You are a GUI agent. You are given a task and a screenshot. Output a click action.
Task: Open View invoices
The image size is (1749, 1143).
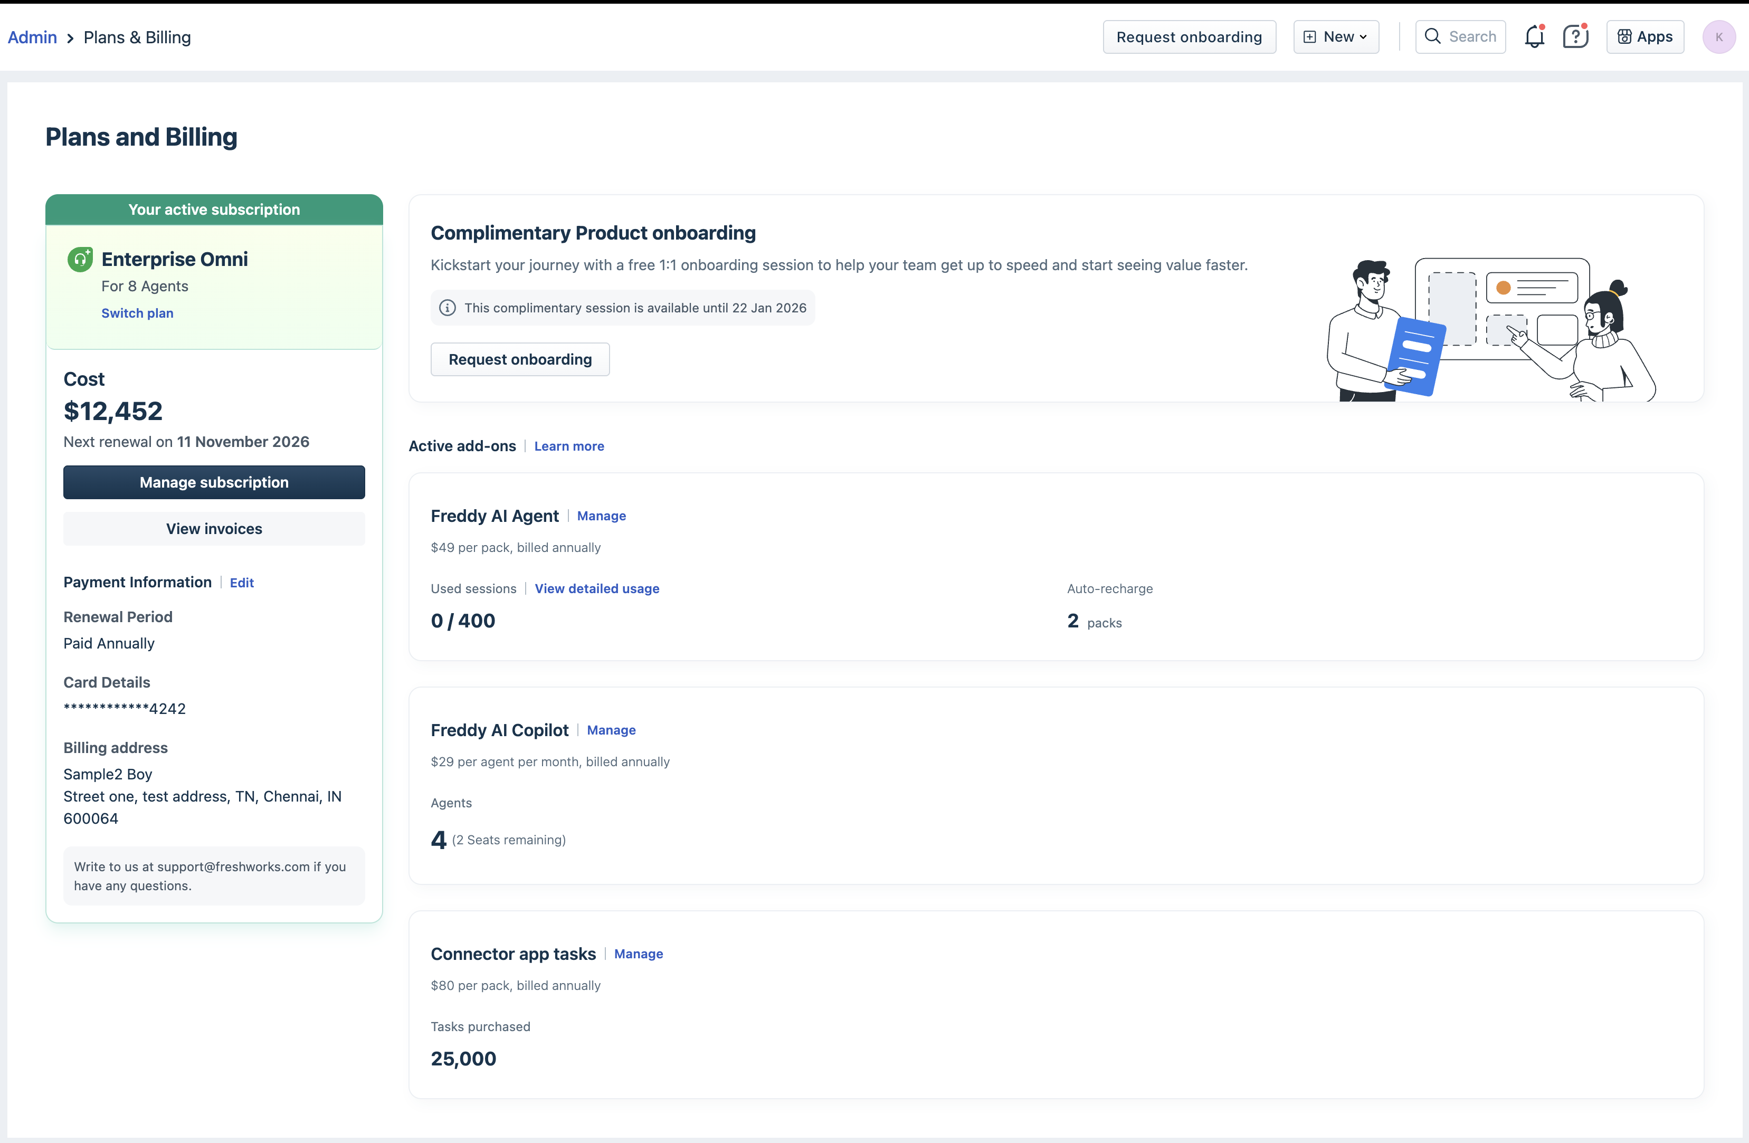point(214,529)
